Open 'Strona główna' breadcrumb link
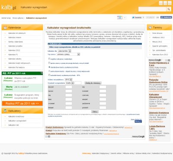The image size is (173, 161). tap(18, 18)
